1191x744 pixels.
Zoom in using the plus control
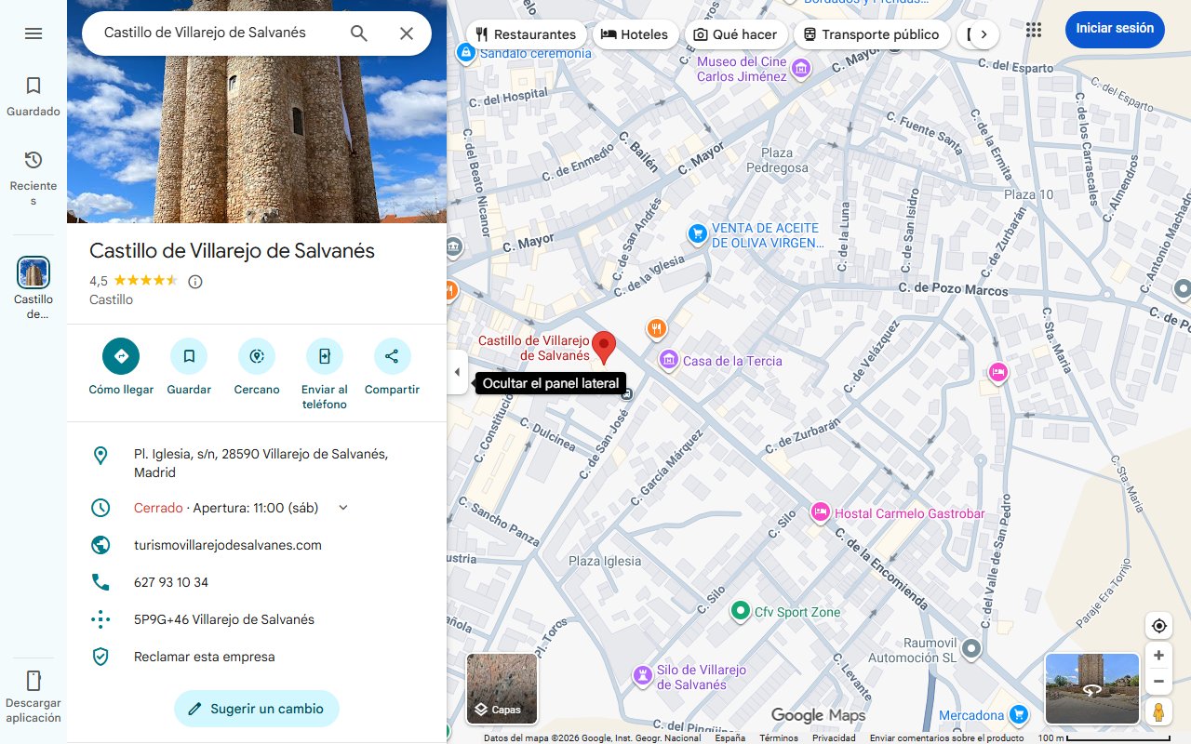click(x=1158, y=655)
